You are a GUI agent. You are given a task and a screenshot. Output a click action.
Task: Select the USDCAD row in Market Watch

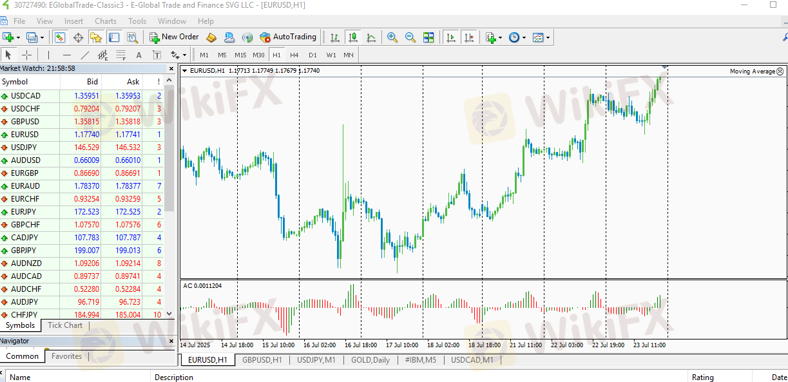point(82,96)
